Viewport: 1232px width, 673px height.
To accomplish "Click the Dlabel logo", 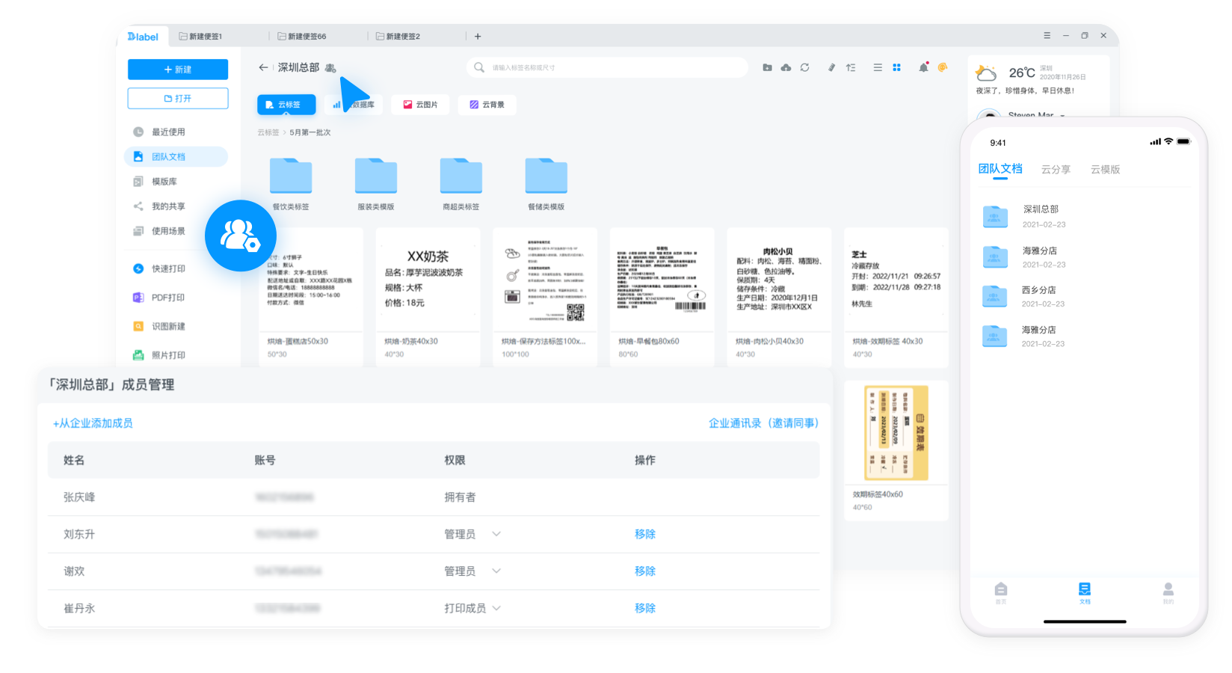I will coord(143,36).
